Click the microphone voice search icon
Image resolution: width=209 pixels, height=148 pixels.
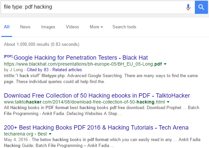[x=188, y=7]
